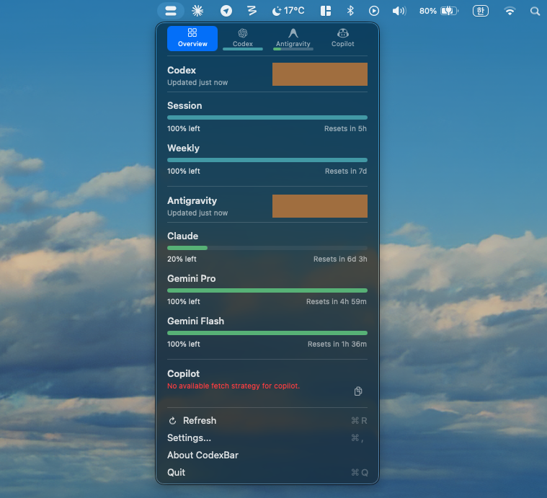Image resolution: width=547 pixels, height=498 pixels.
Task: Click 'No available fetch strategy for copilot.' error
Action: [x=234, y=386]
